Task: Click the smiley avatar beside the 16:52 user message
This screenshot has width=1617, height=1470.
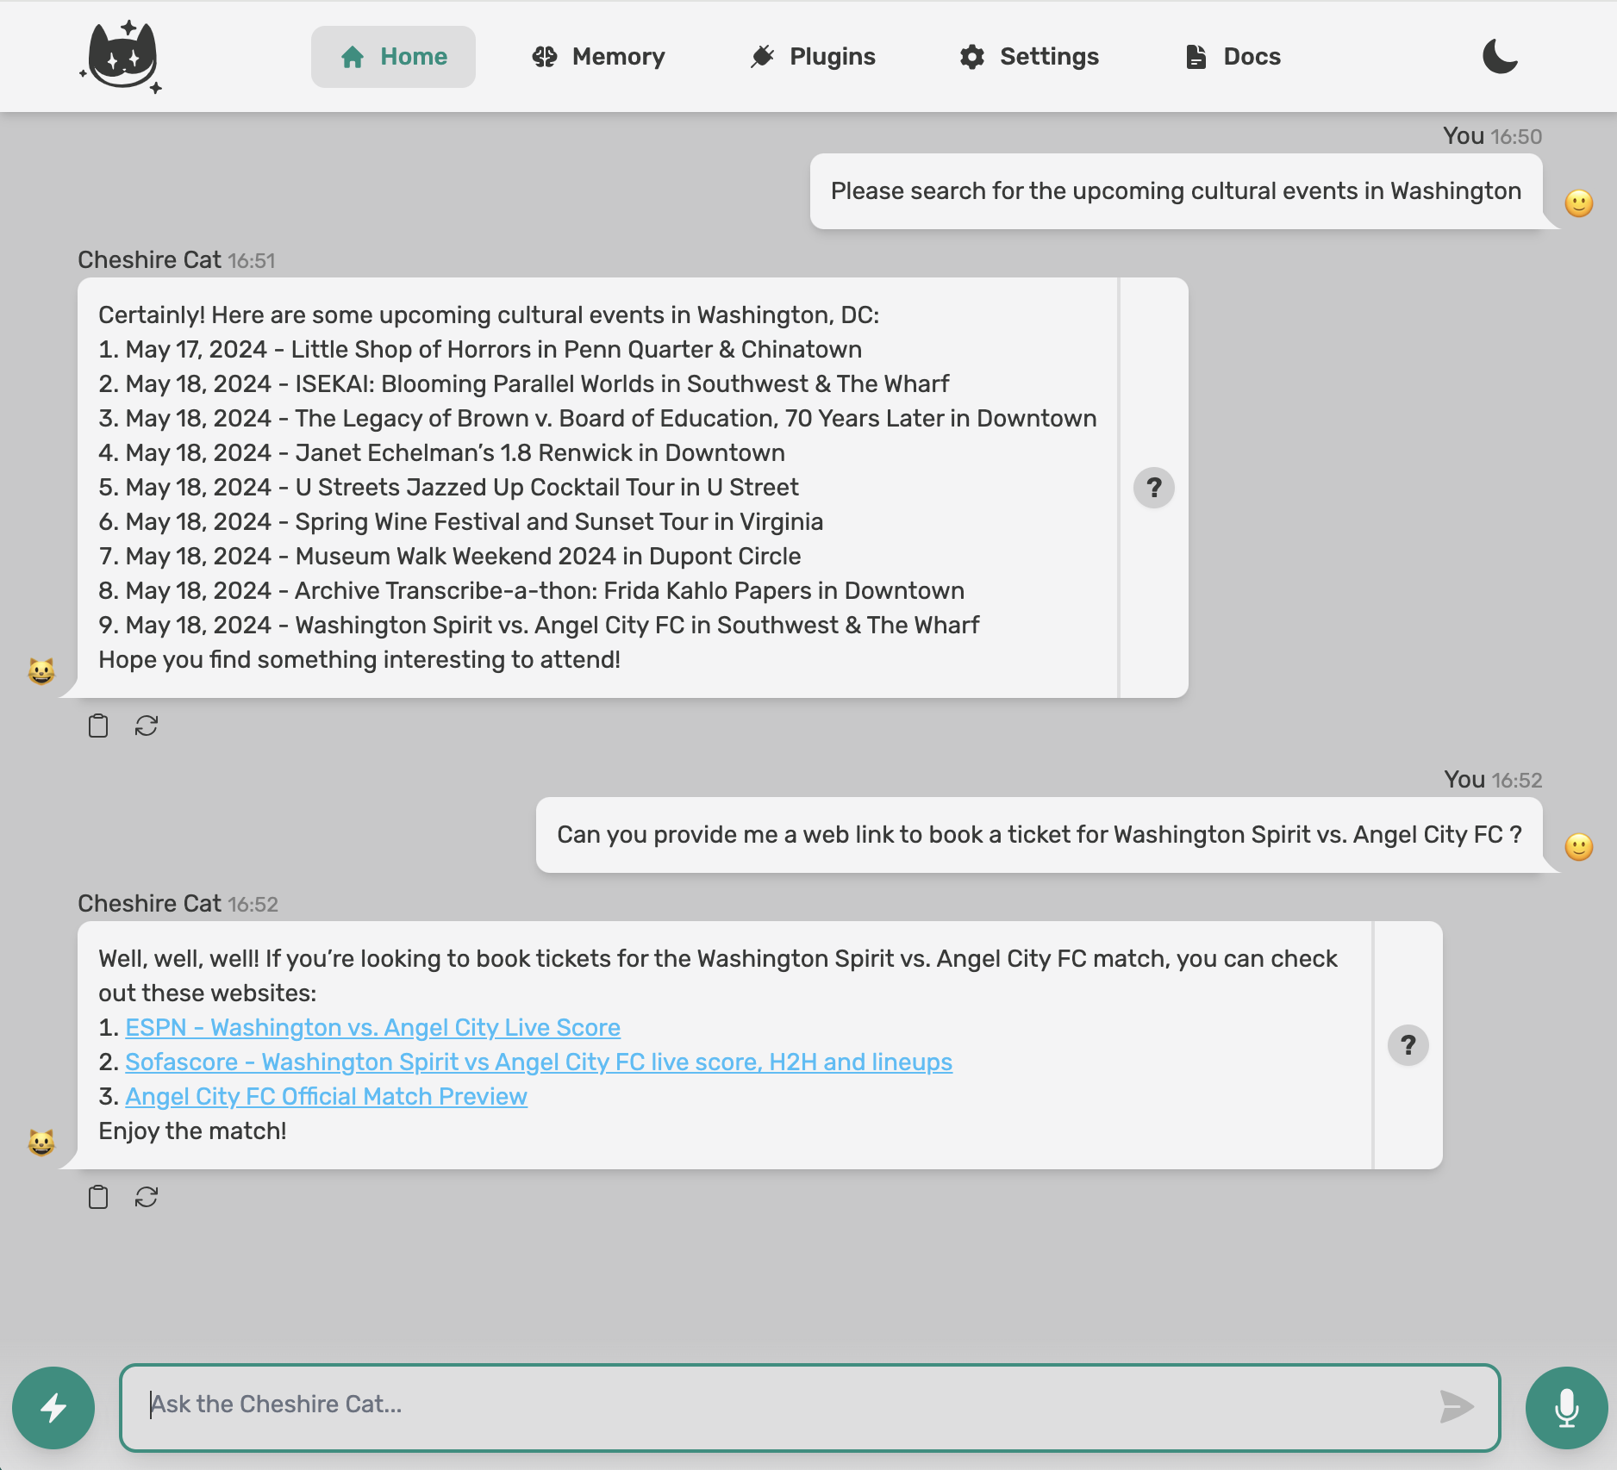Action: click(1578, 847)
